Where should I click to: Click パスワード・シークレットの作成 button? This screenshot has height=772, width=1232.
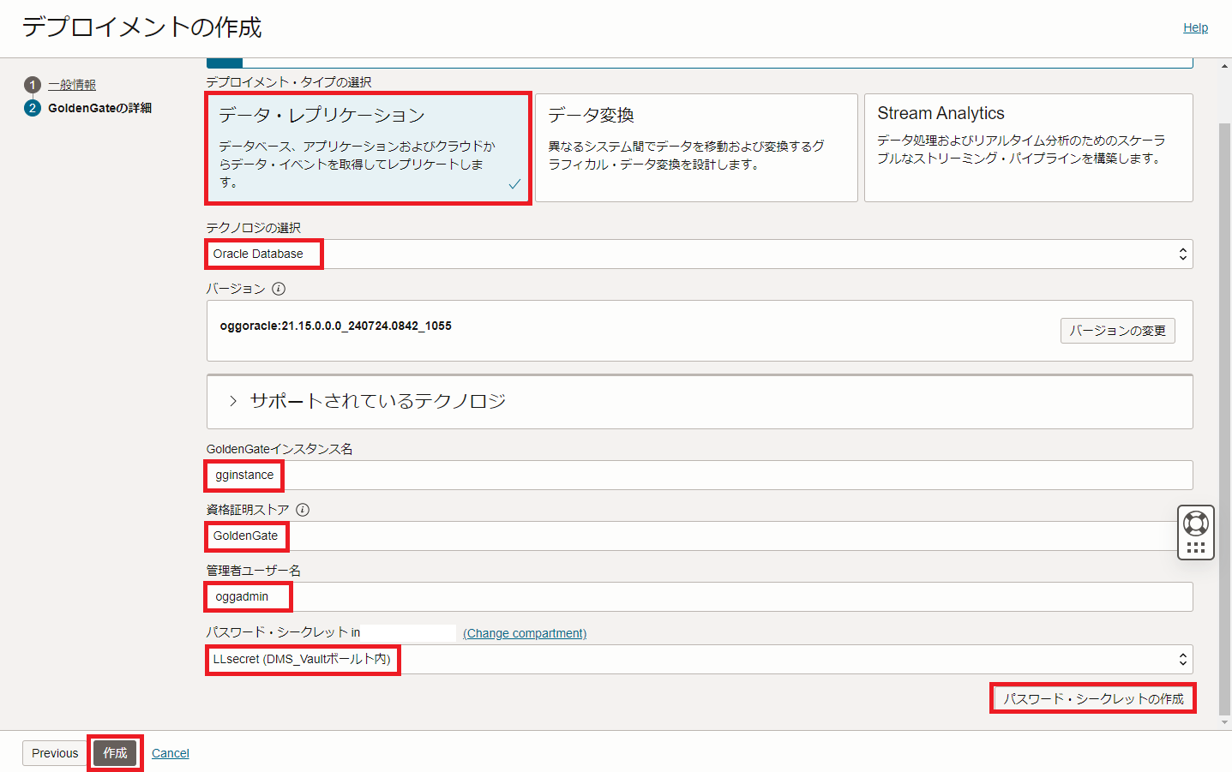click(1092, 698)
